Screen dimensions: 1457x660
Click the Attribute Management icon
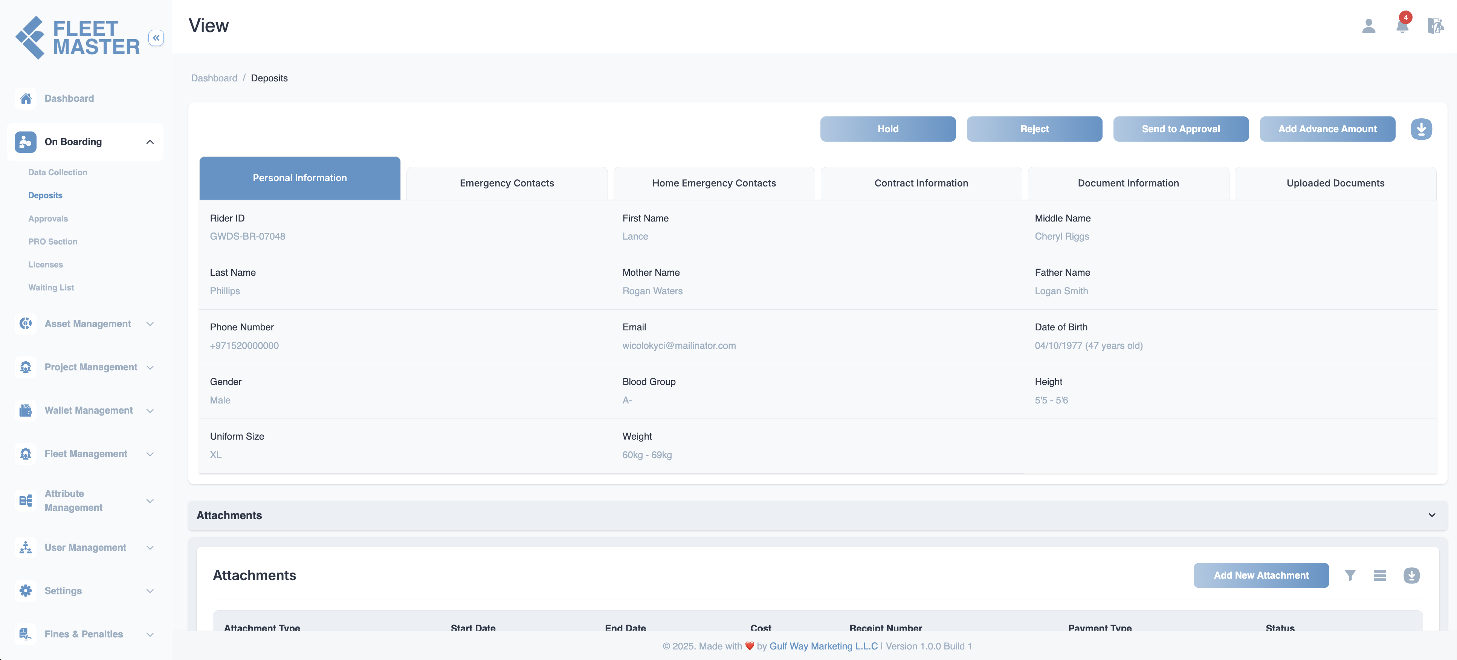pos(26,501)
